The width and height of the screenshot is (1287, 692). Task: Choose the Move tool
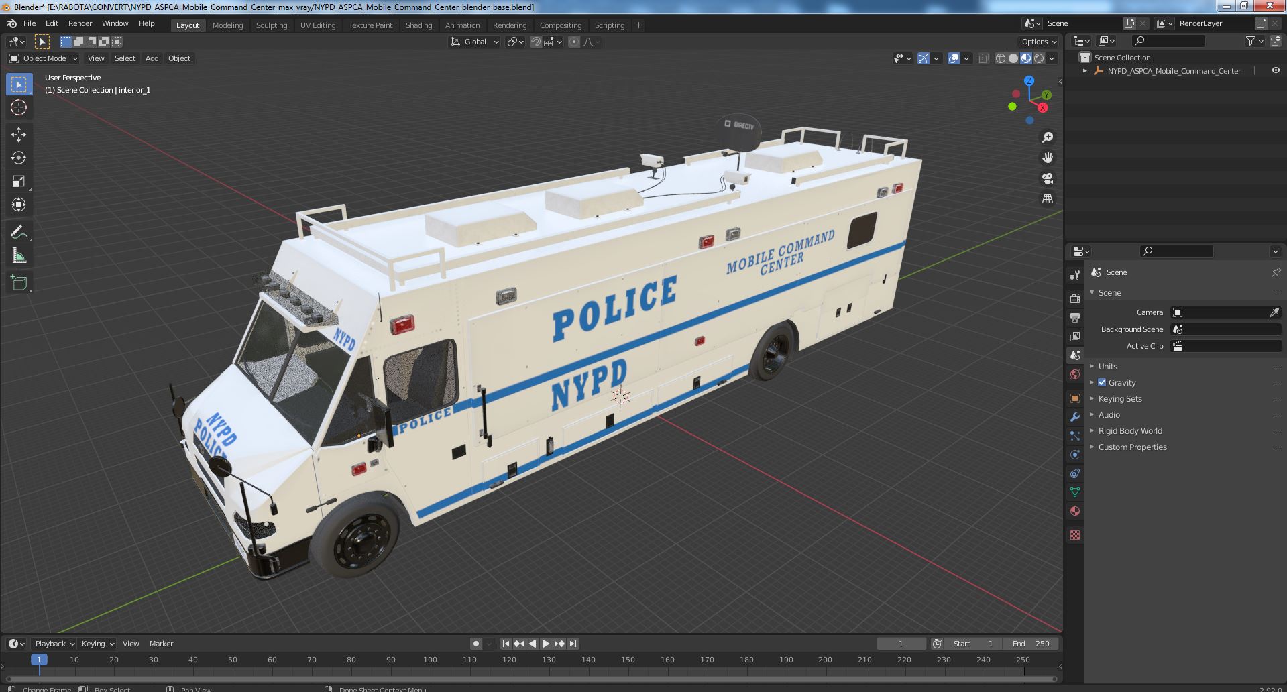19,135
